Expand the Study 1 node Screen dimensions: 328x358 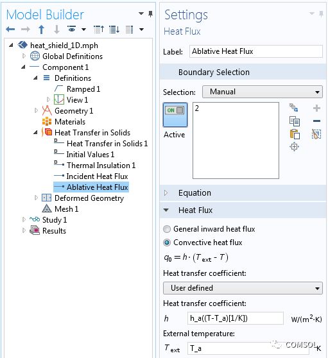click(x=24, y=219)
